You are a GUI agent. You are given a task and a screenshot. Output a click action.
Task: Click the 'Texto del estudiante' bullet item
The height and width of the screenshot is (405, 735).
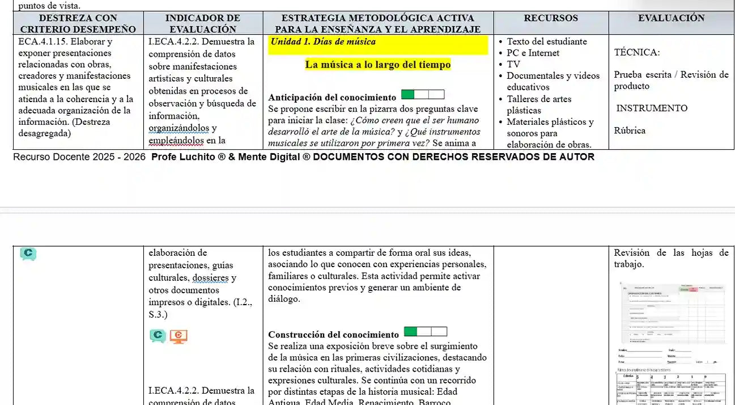pyautogui.click(x=546, y=41)
